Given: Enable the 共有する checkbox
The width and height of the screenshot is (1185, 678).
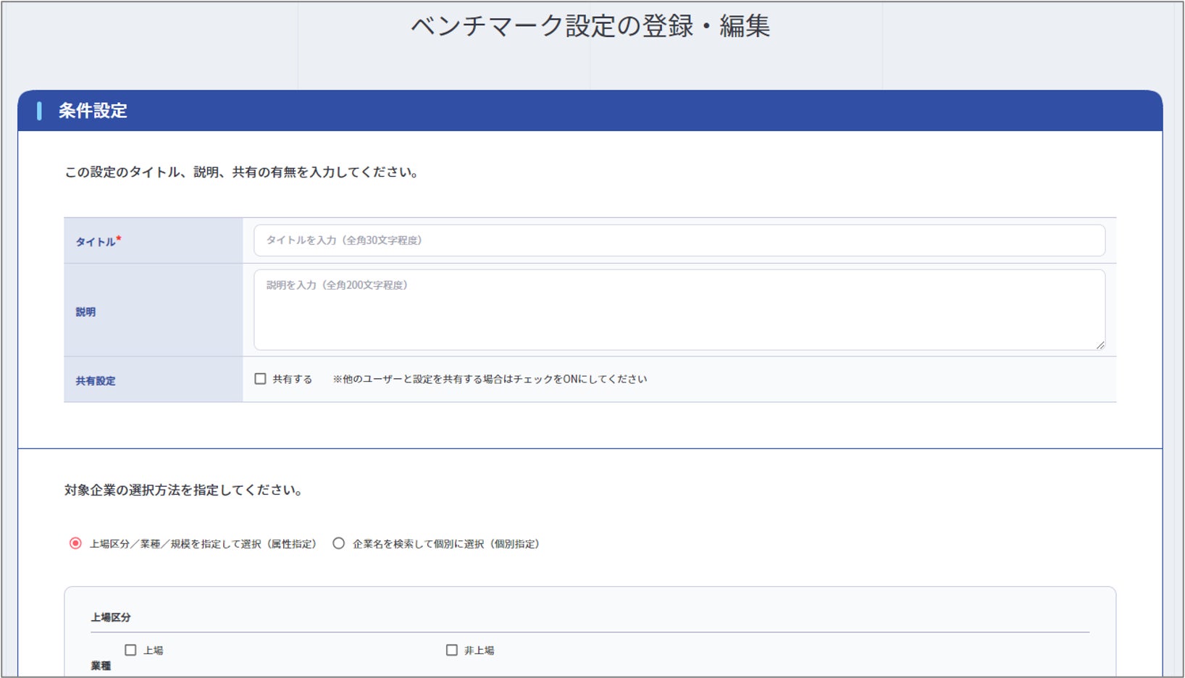Looking at the screenshot, I should 260,379.
